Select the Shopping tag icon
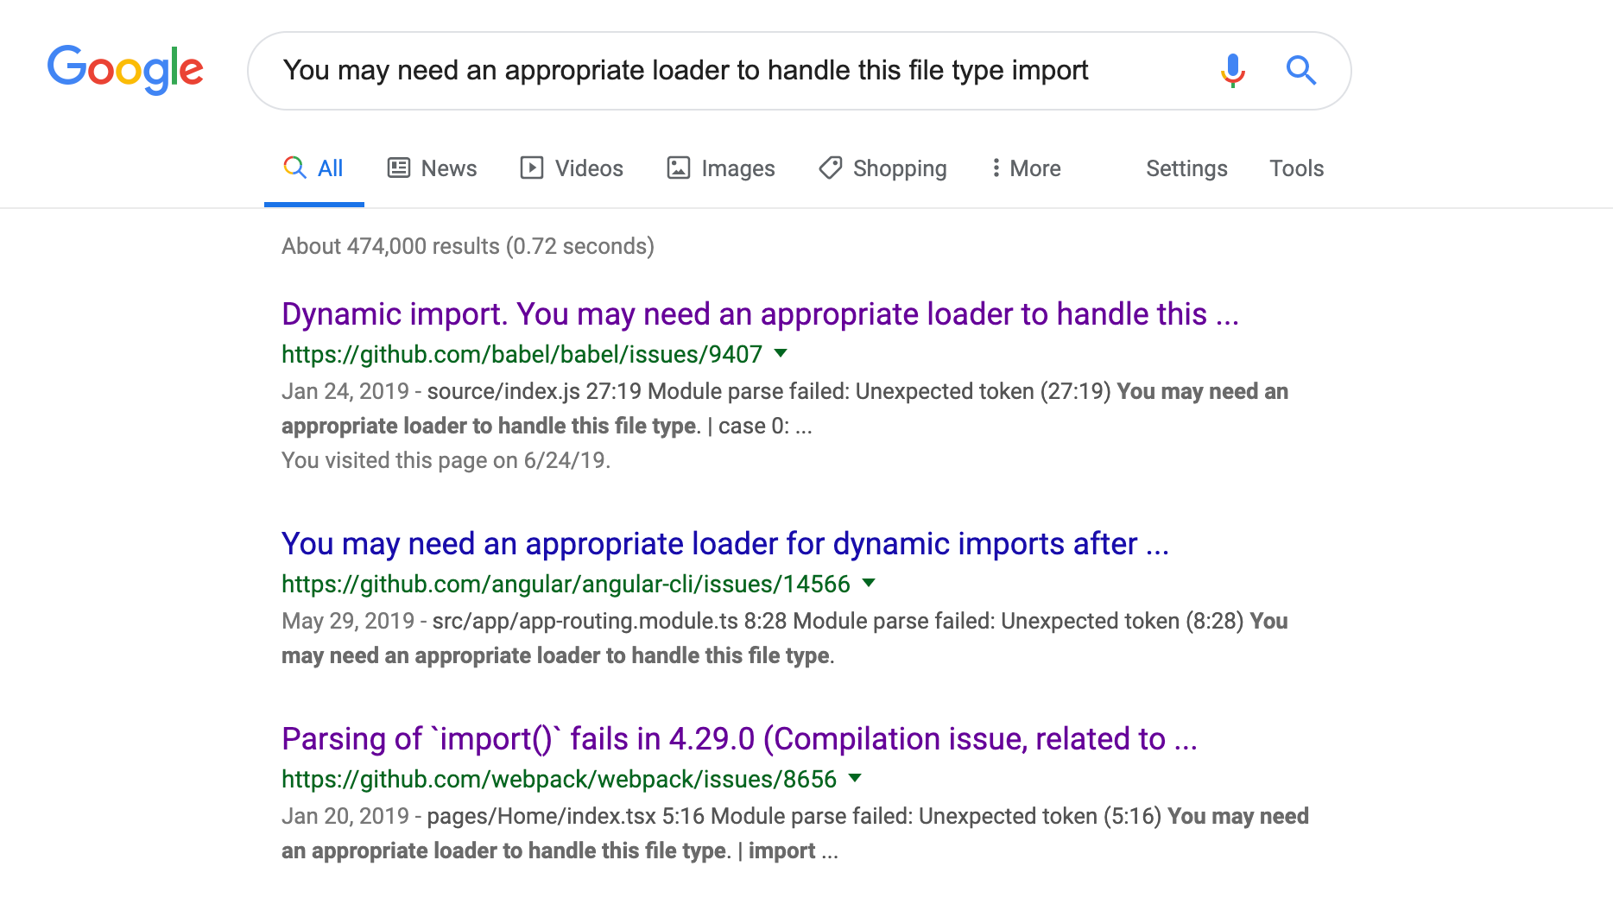This screenshot has height=898, width=1613. tap(831, 168)
